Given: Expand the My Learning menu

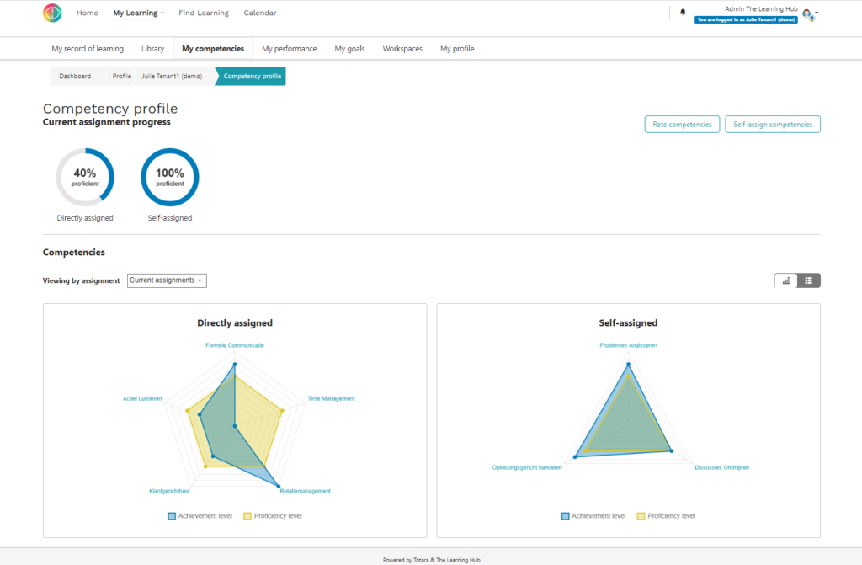Looking at the screenshot, I should click(138, 13).
